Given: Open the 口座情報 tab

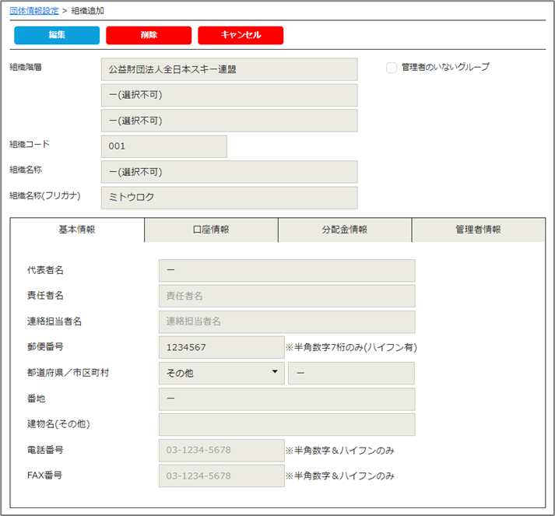Looking at the screenshot, I should [x=211, y=230].
